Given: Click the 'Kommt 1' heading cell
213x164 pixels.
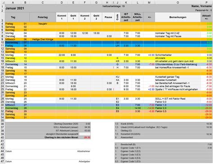Looking at the screenshot, I should click(x=62, y=17).
